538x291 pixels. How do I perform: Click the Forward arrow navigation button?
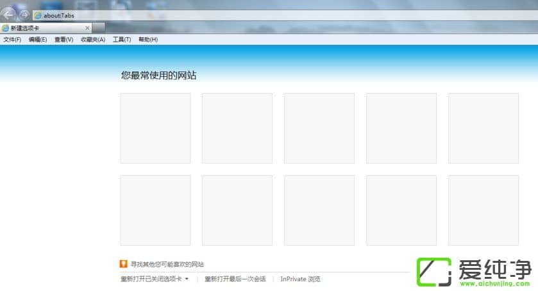(x=24, y=14)
